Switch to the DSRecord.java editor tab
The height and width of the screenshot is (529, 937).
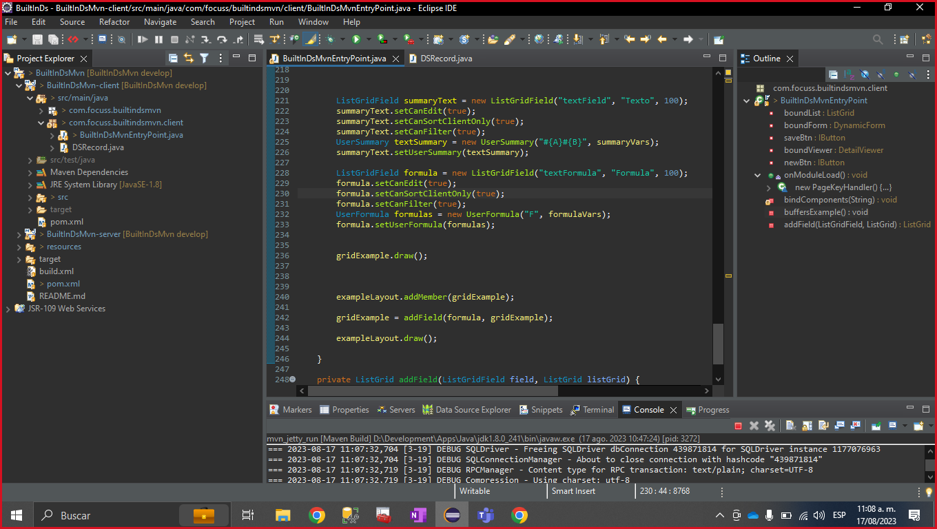point(446,59)
